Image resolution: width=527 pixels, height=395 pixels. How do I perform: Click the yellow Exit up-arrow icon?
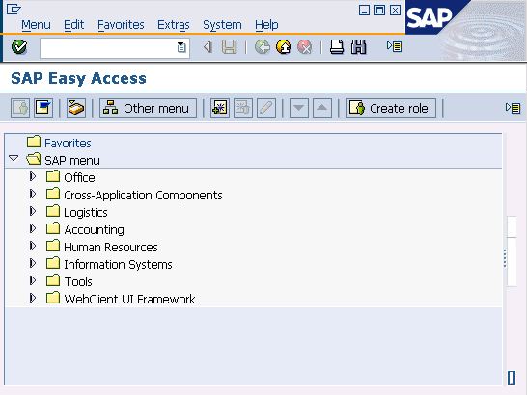[284, 47]
